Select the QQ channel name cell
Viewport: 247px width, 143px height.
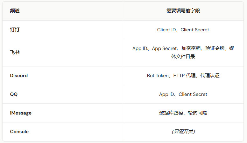point(14,94)
